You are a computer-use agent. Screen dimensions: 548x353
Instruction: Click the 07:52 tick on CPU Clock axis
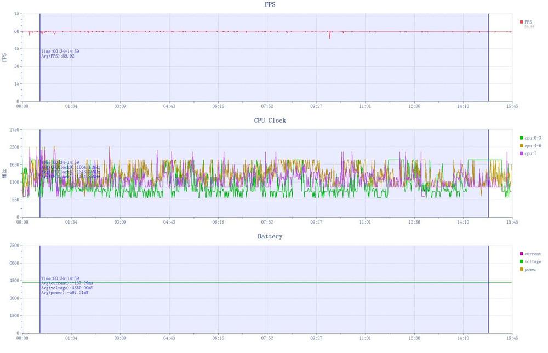point(267,223)
